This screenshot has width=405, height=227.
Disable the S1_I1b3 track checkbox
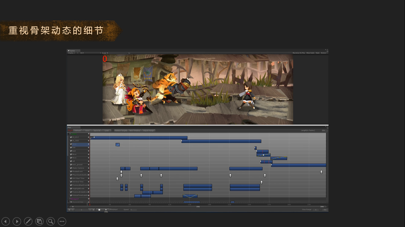click(x=71, y=141)
